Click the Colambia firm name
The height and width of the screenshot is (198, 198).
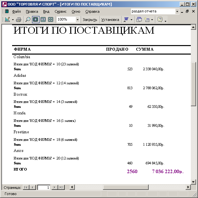(22, 57)
